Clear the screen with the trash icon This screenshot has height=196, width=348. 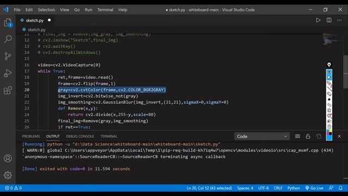(329, 110)
